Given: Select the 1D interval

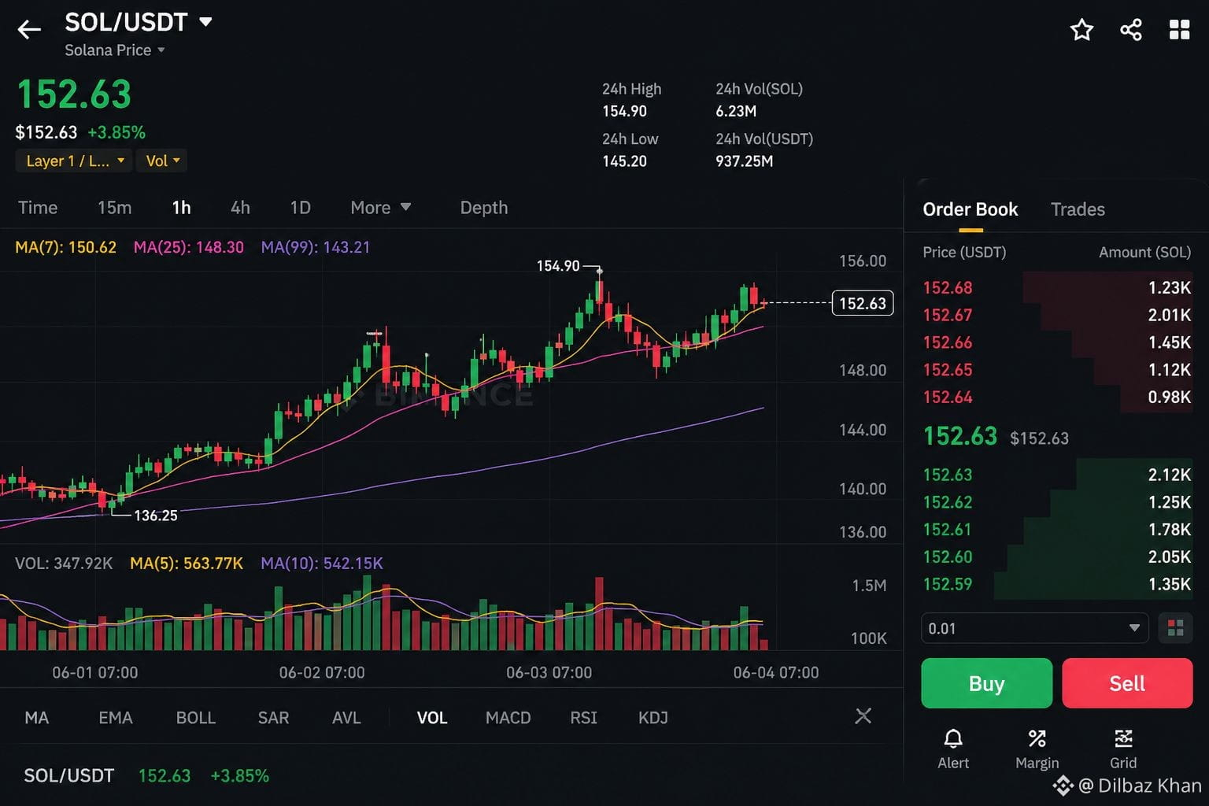Looking at the screenshot, I should (x=300, y=208).
